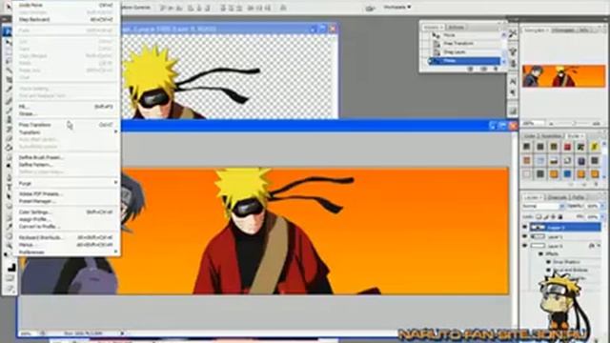Screen dimensions: 610x343
Task: Click the Navigator zoom in icon
Action: click(597, 123)
